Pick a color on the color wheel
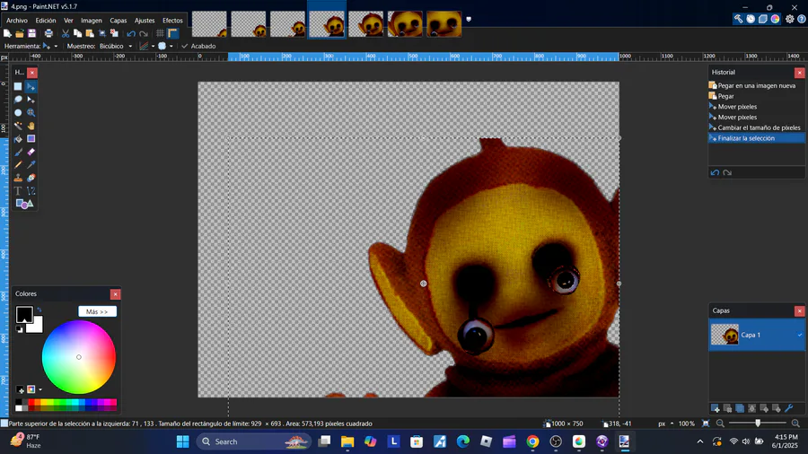Screen dimensions: 808x454 pos(79,357)
